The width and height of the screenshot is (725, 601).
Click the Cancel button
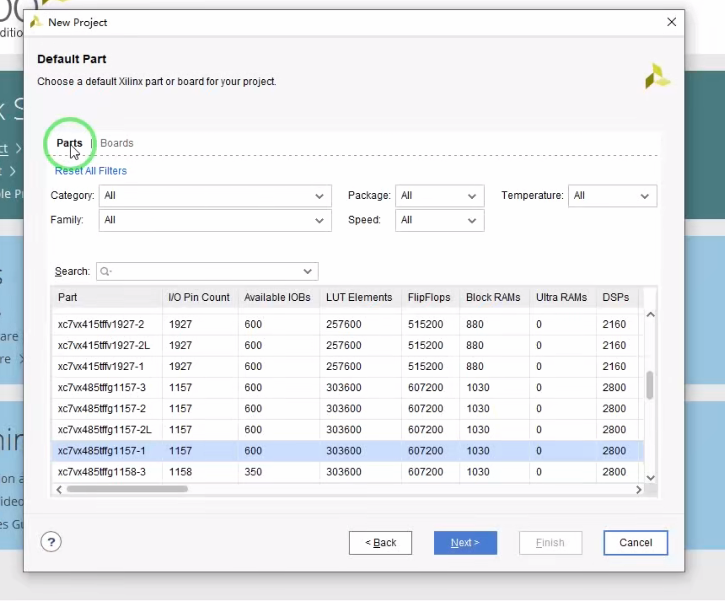pyautogui.click(x=636, y=543)
